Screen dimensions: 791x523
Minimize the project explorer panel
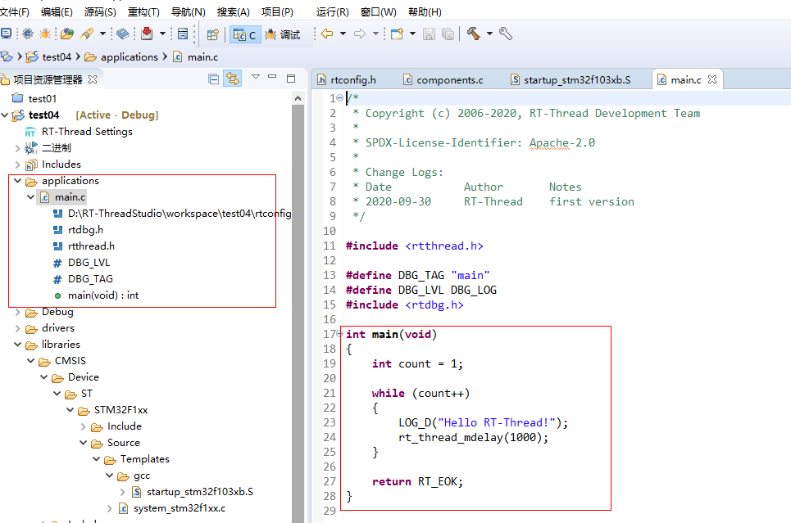click(x=272, y=77)
